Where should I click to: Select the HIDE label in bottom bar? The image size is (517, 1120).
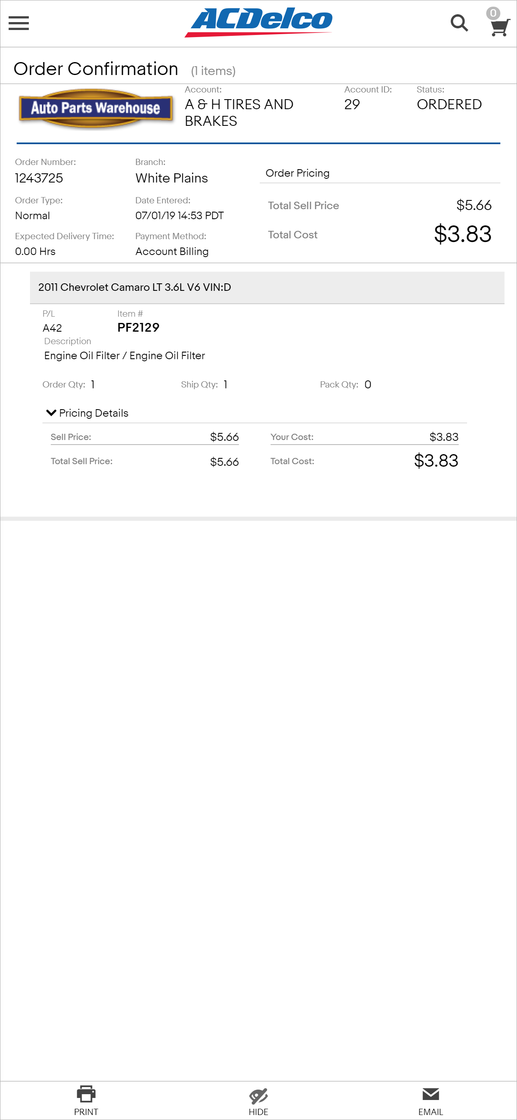pyautogui.click(x=258, y=1112)
